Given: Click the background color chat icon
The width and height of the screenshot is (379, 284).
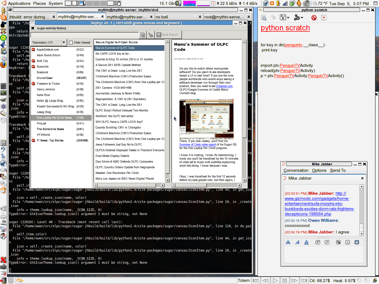Looking at the screenshot, I should pos(357,242).
